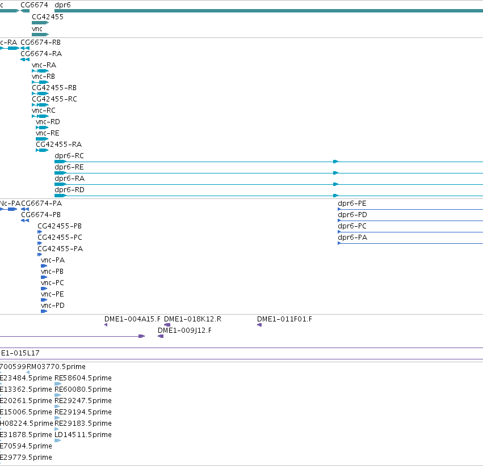
Task: Click the RE58604.5prime EST label
Action: [83, 378]
